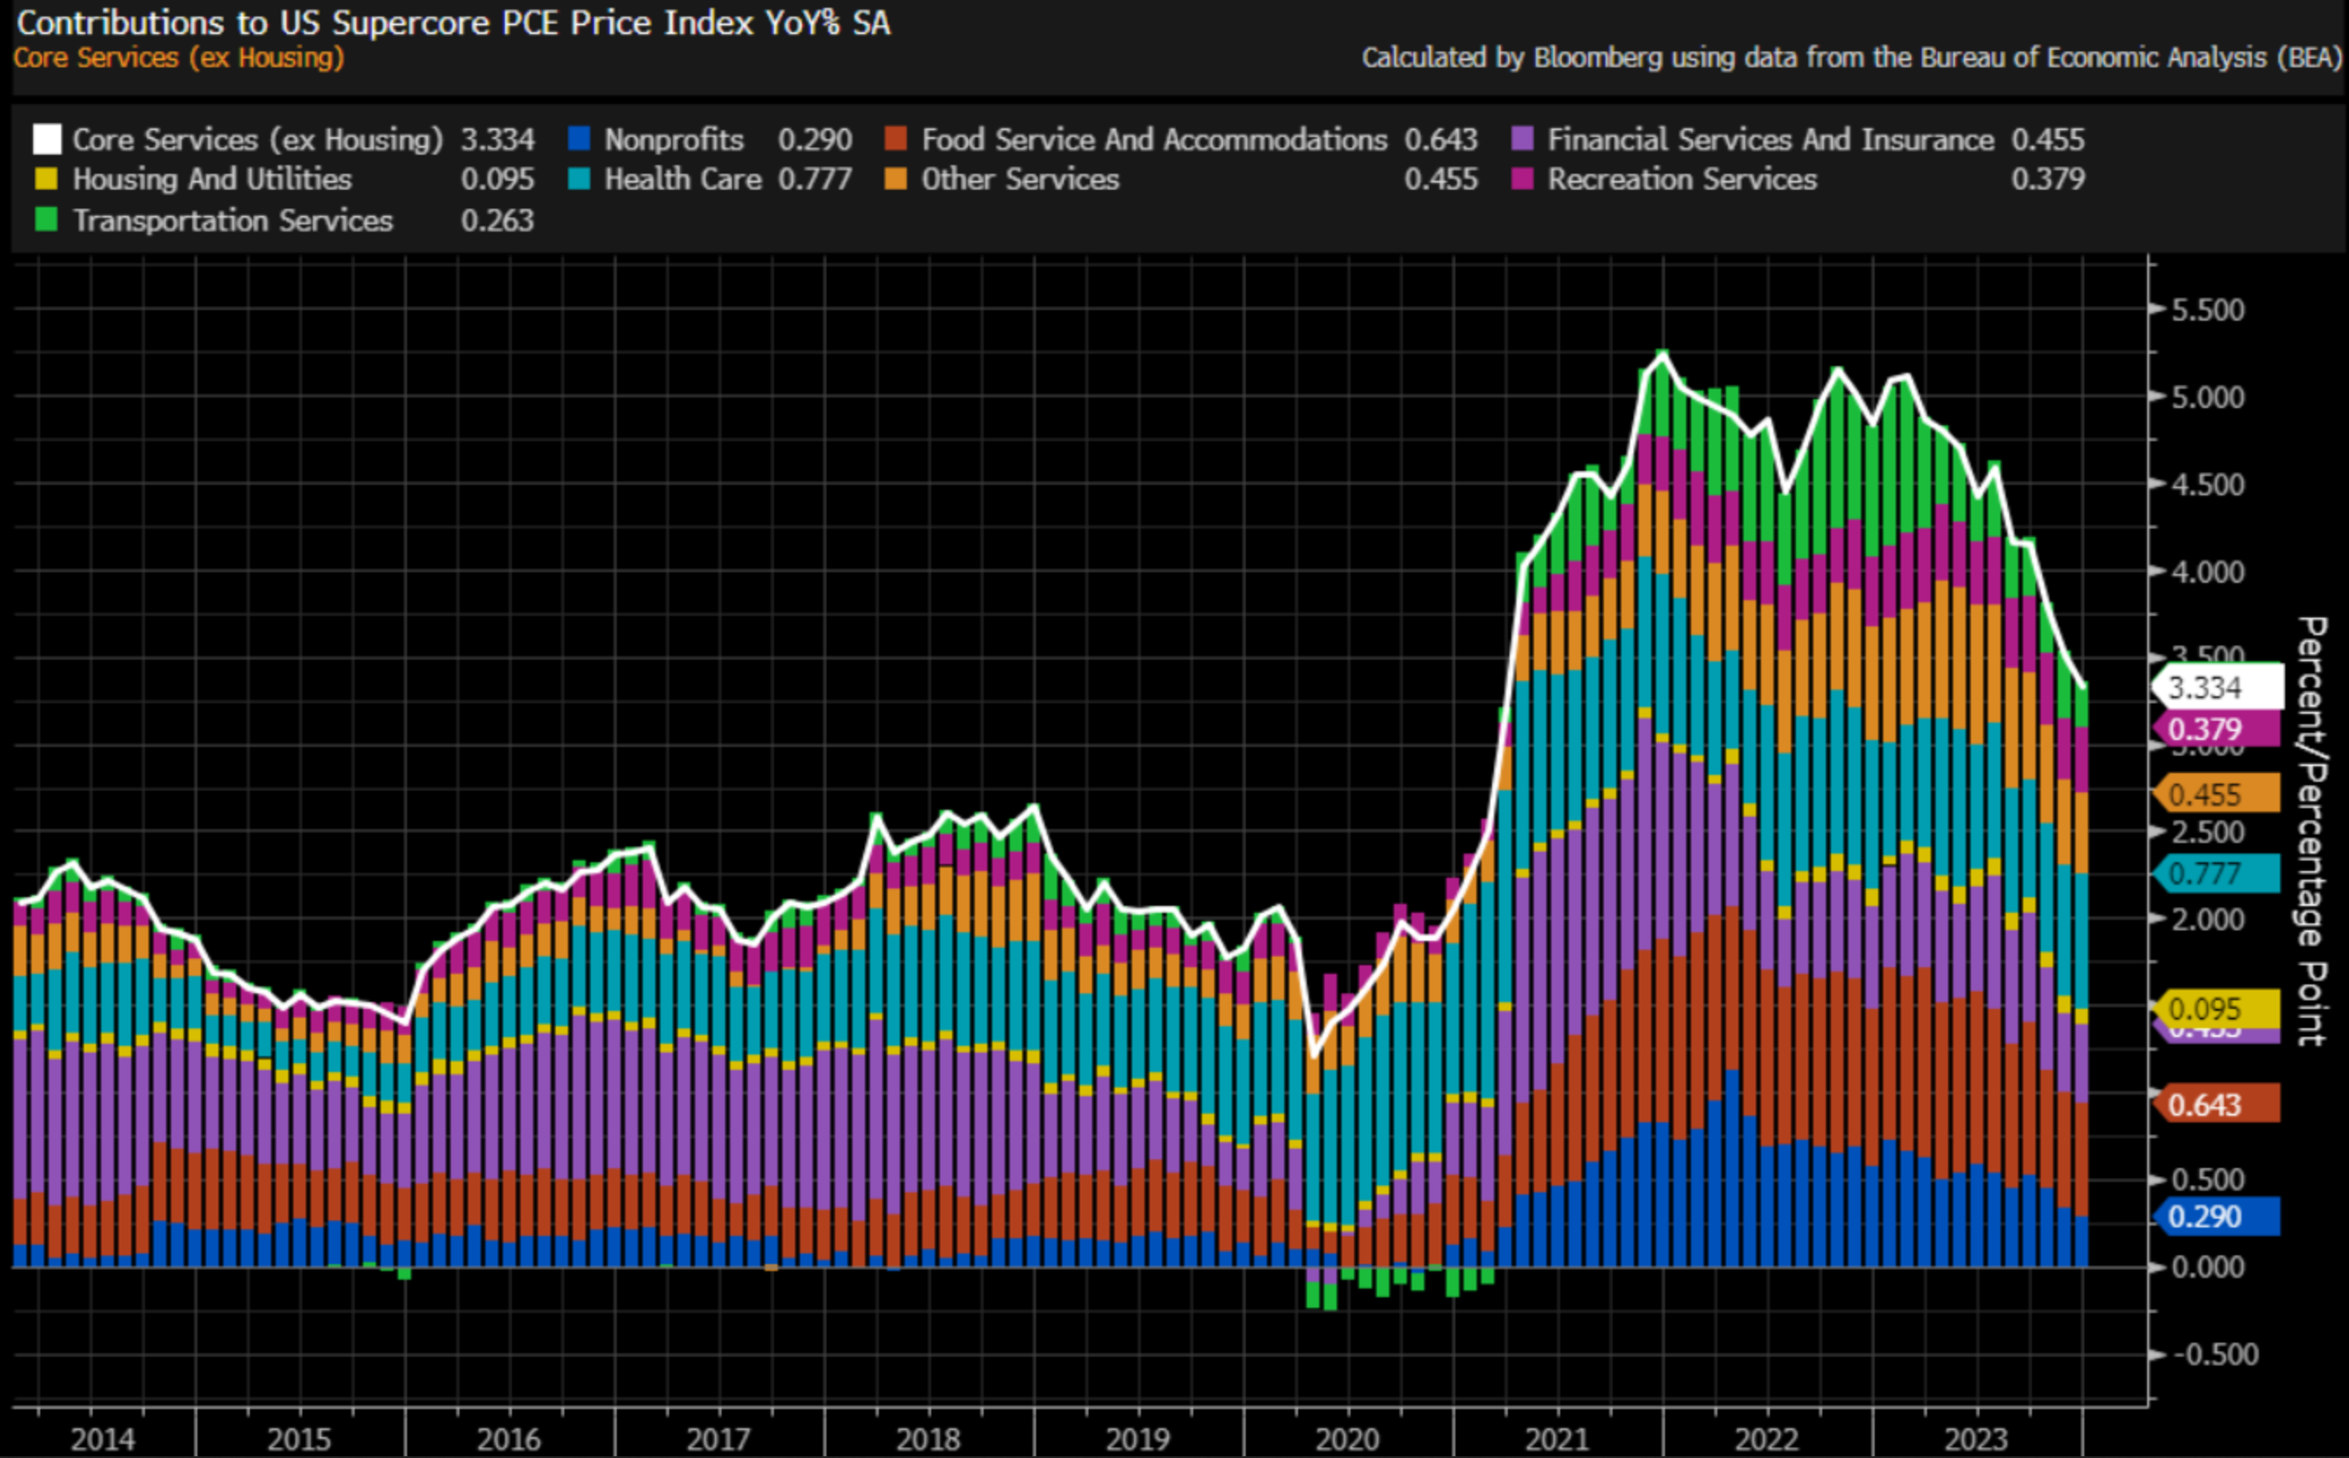2349x1458 pixels.
Task: Click the 2020 label on the time axis
Action: [x=1347, y=1439]
